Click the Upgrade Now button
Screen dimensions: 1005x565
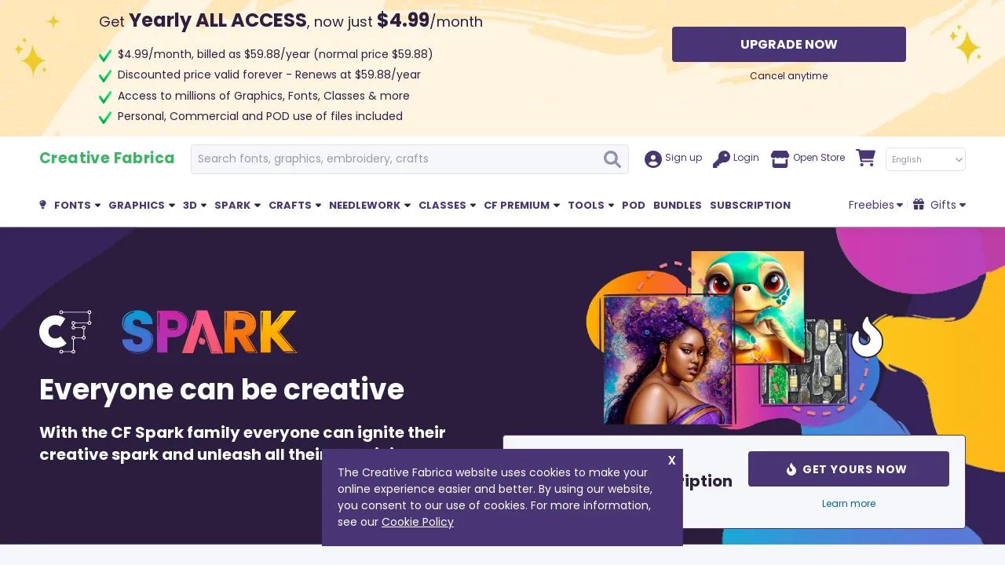click(789, 45)
